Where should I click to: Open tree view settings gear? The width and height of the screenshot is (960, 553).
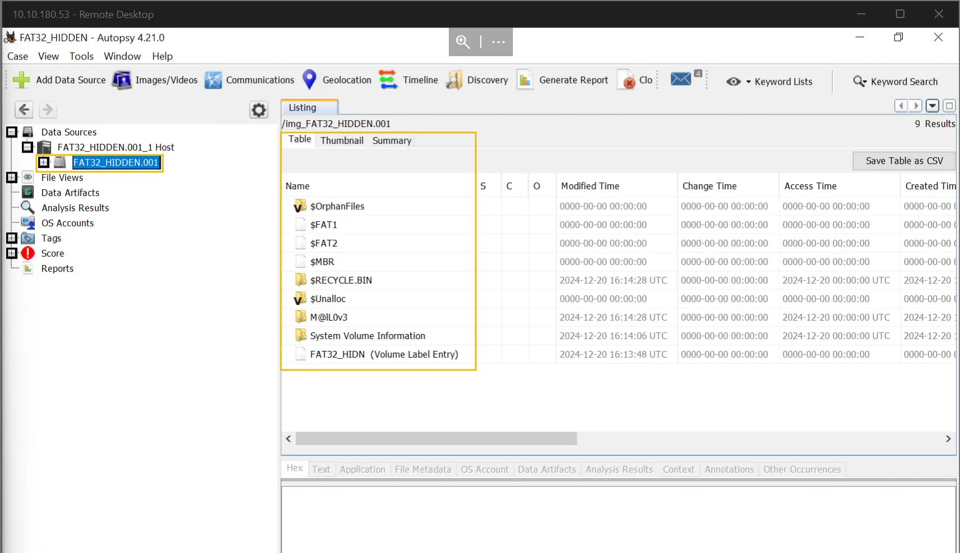pyautogui.click(x=258, y=110)
